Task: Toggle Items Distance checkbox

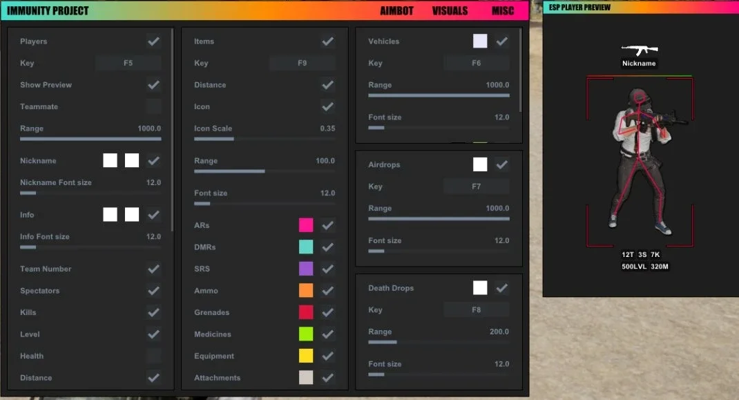Action: (327, 85)
